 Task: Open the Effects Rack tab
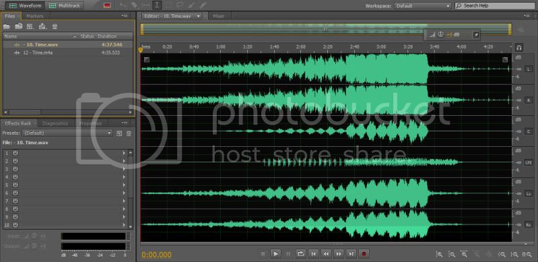(x=18, y=123)
